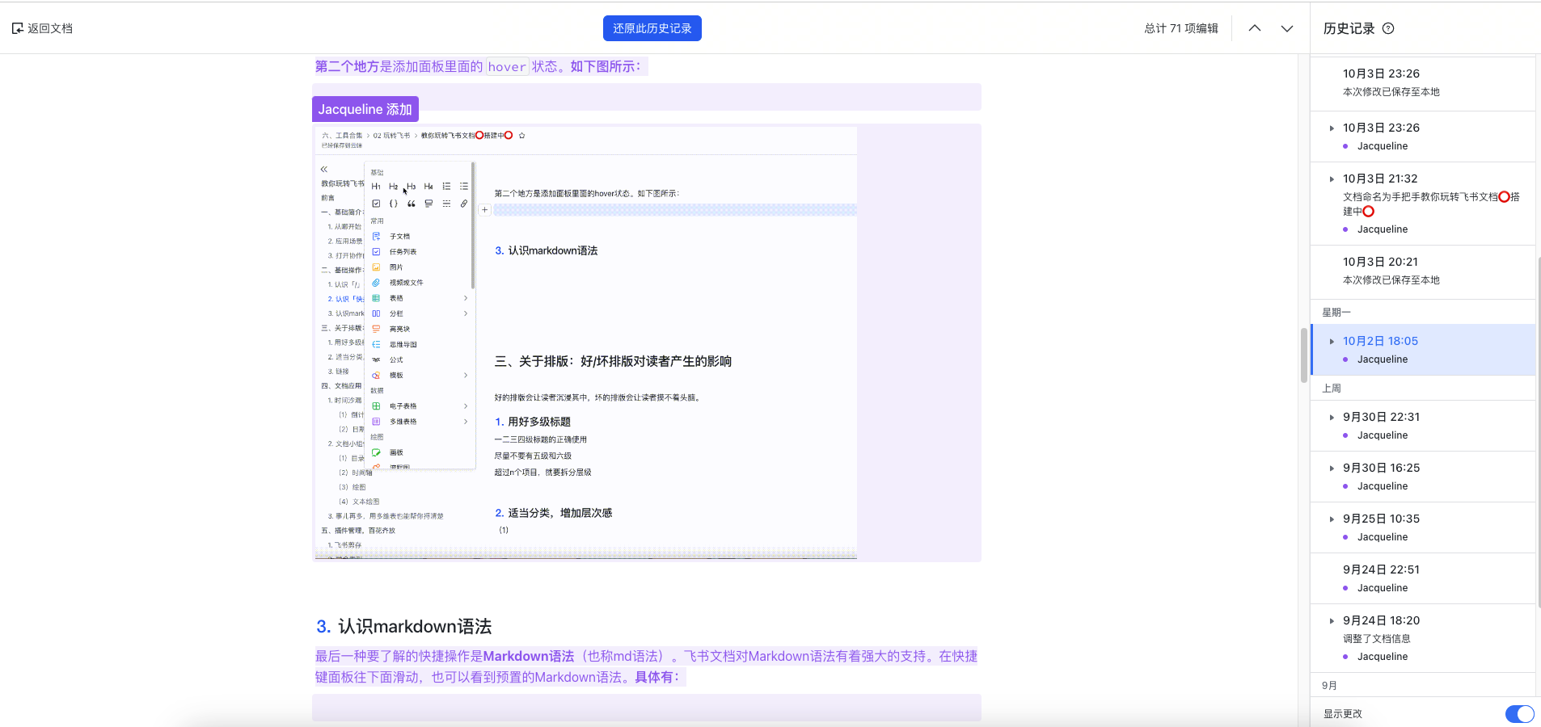The height and width of the screenshot is (727, 1541).
Task: Click the purple dot beside Jacqueline under 9月25日 10:35
Action: [1345, 537]
